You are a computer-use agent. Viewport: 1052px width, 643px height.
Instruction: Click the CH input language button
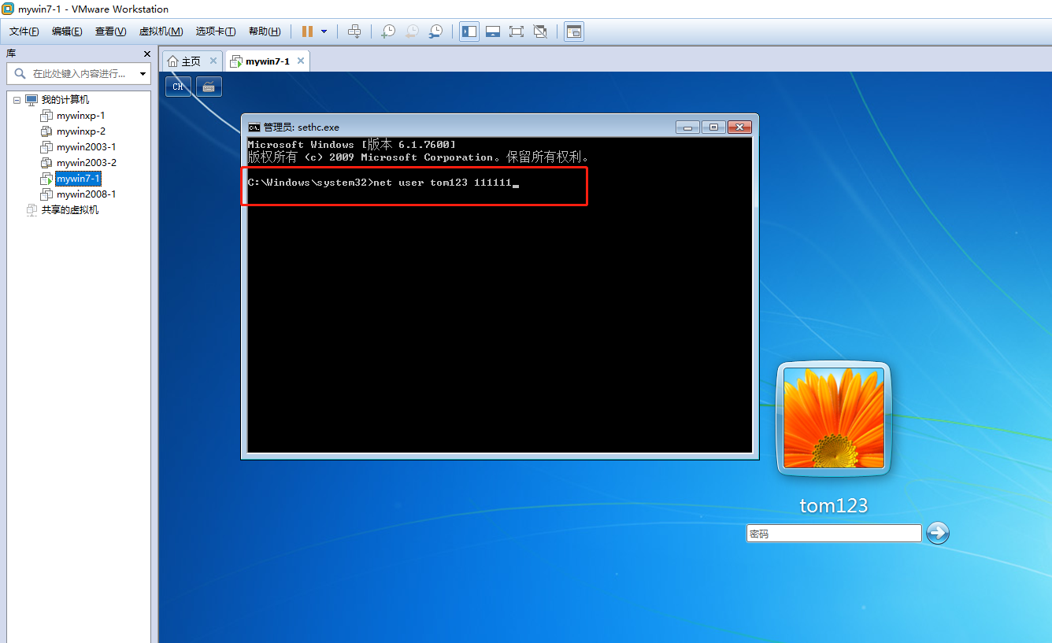[178, 87]
